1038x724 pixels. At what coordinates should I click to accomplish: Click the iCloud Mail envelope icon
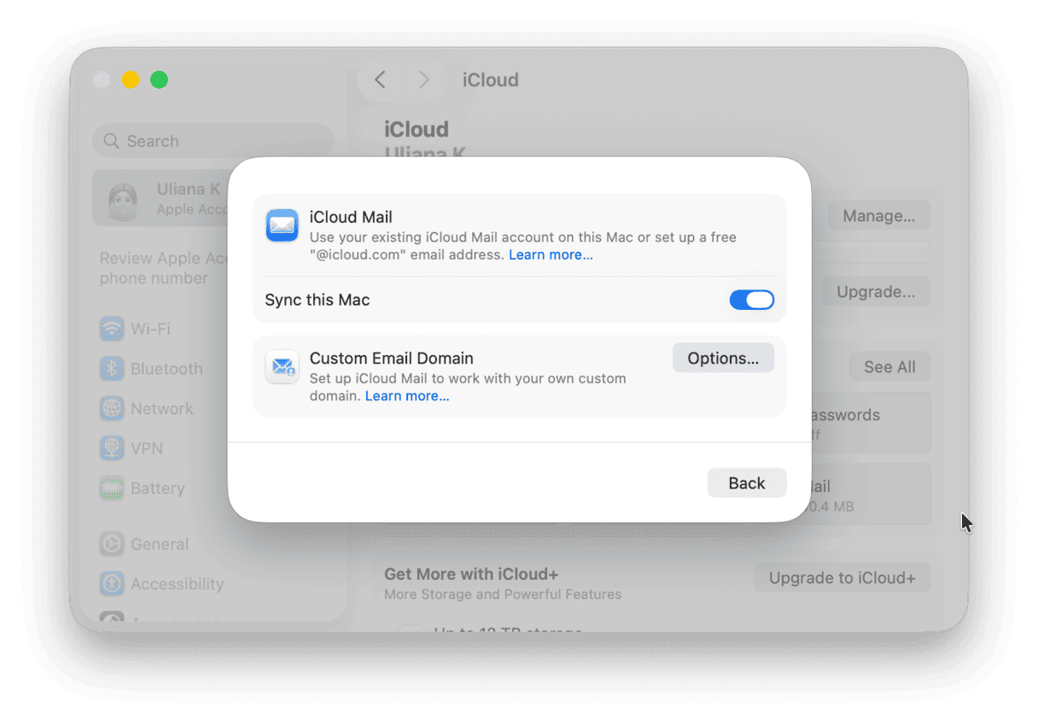(282, 225)
